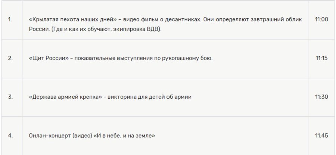Select the 11:45 time cell
This screenshot has height=155, width=336.
321,136
